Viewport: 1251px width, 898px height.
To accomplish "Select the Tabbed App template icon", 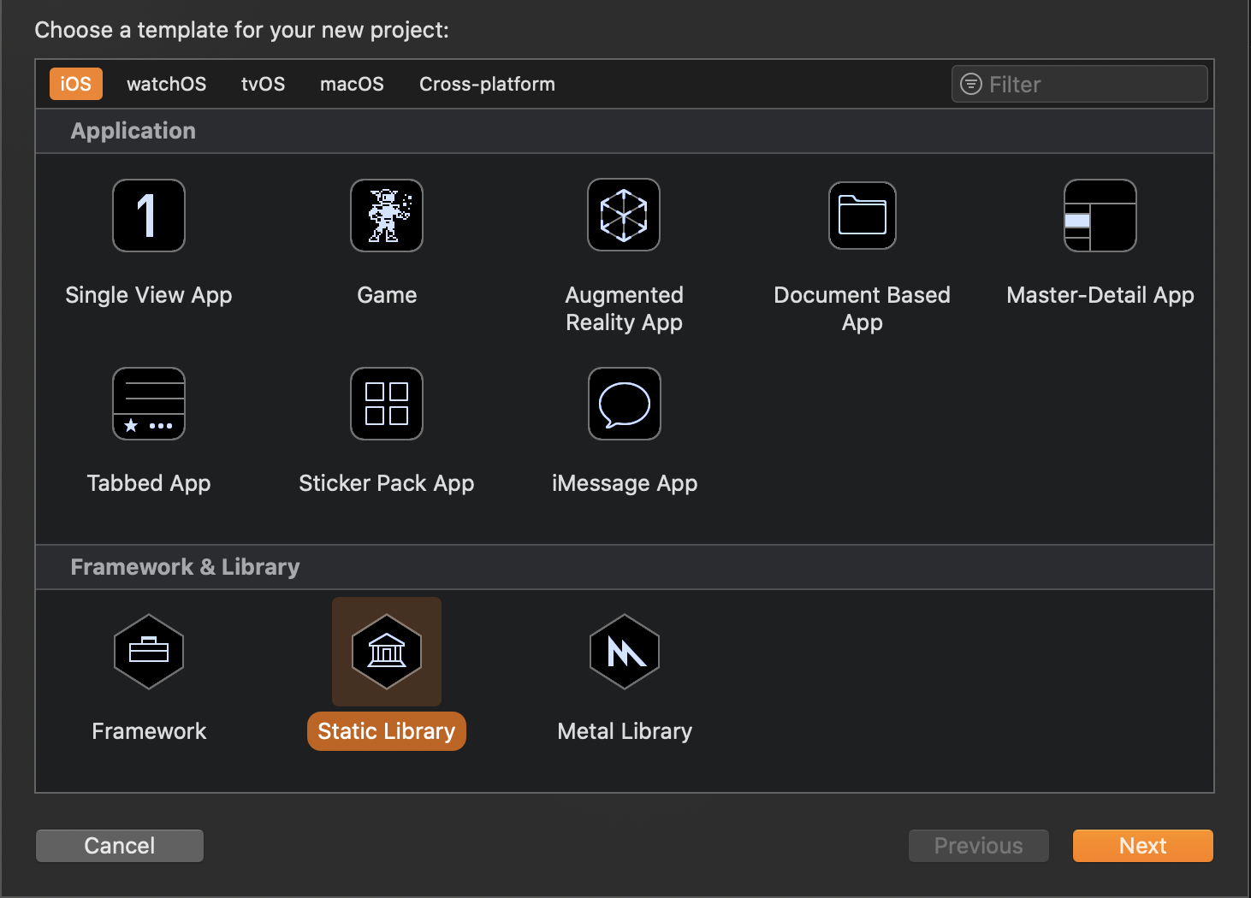I will tap(149, 404).
